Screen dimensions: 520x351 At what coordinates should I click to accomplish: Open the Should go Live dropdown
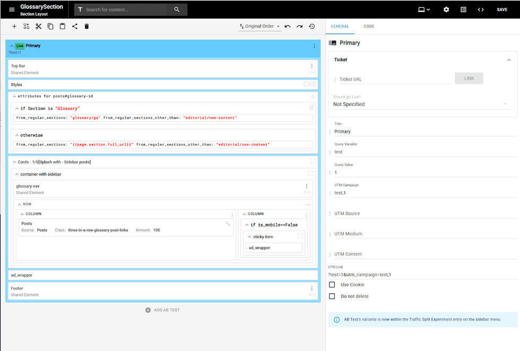pos(420,104)
